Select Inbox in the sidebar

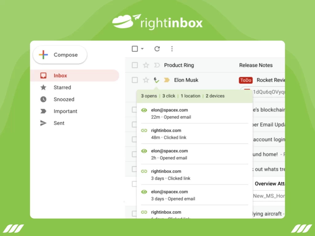click(x=60, y=76)
